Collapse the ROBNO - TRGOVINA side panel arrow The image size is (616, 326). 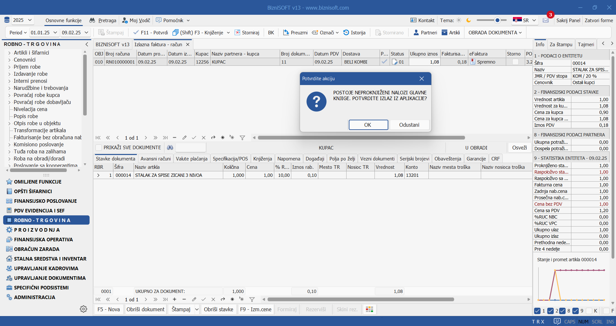click(x=87, y=44)
